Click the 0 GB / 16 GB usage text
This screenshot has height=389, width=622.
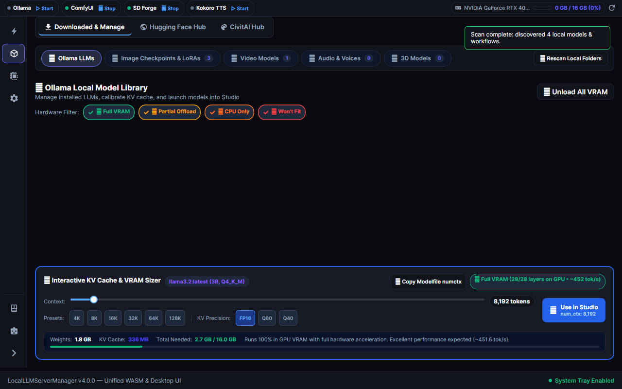(x=578, y=8)
